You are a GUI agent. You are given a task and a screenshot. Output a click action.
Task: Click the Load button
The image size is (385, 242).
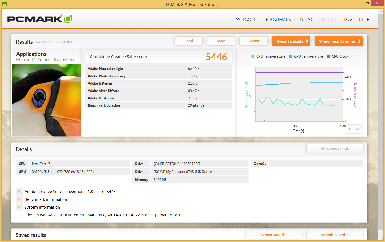coord(189,41)
